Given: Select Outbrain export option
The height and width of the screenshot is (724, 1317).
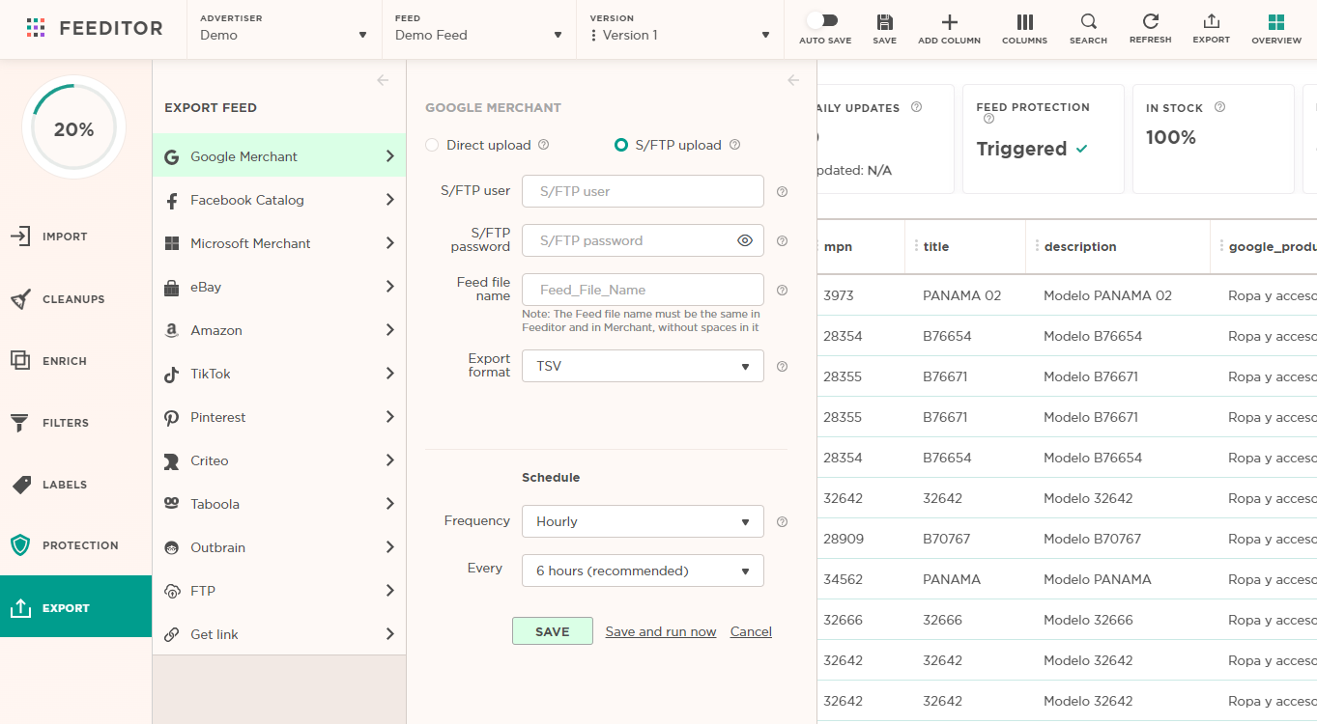Looking at the screenshot, I should (279, 547).
